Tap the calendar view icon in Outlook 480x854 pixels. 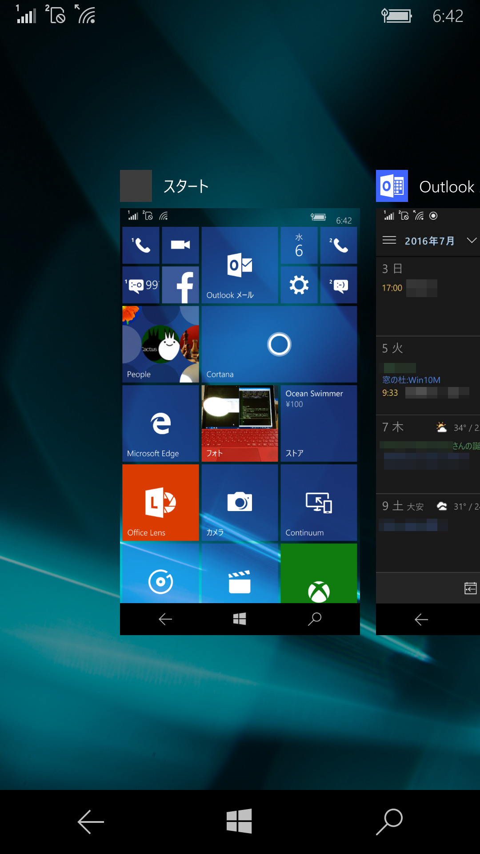click(470, 588)
